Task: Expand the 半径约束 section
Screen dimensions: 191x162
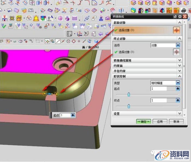Action: [180, 71]
